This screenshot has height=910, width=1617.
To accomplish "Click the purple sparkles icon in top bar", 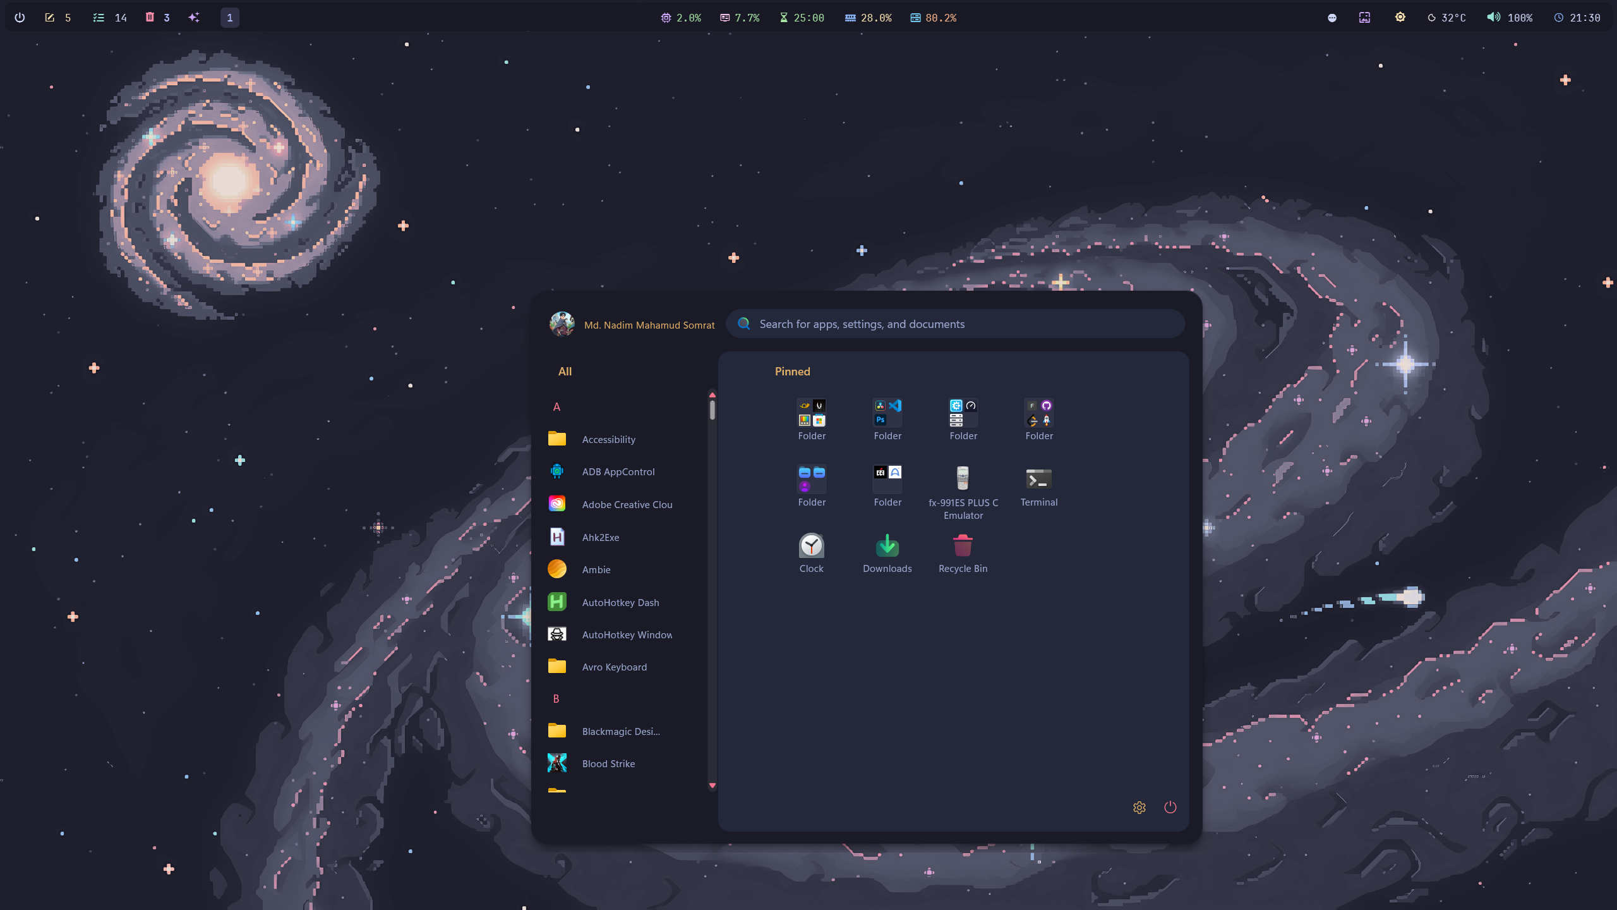I will point(194,18).
